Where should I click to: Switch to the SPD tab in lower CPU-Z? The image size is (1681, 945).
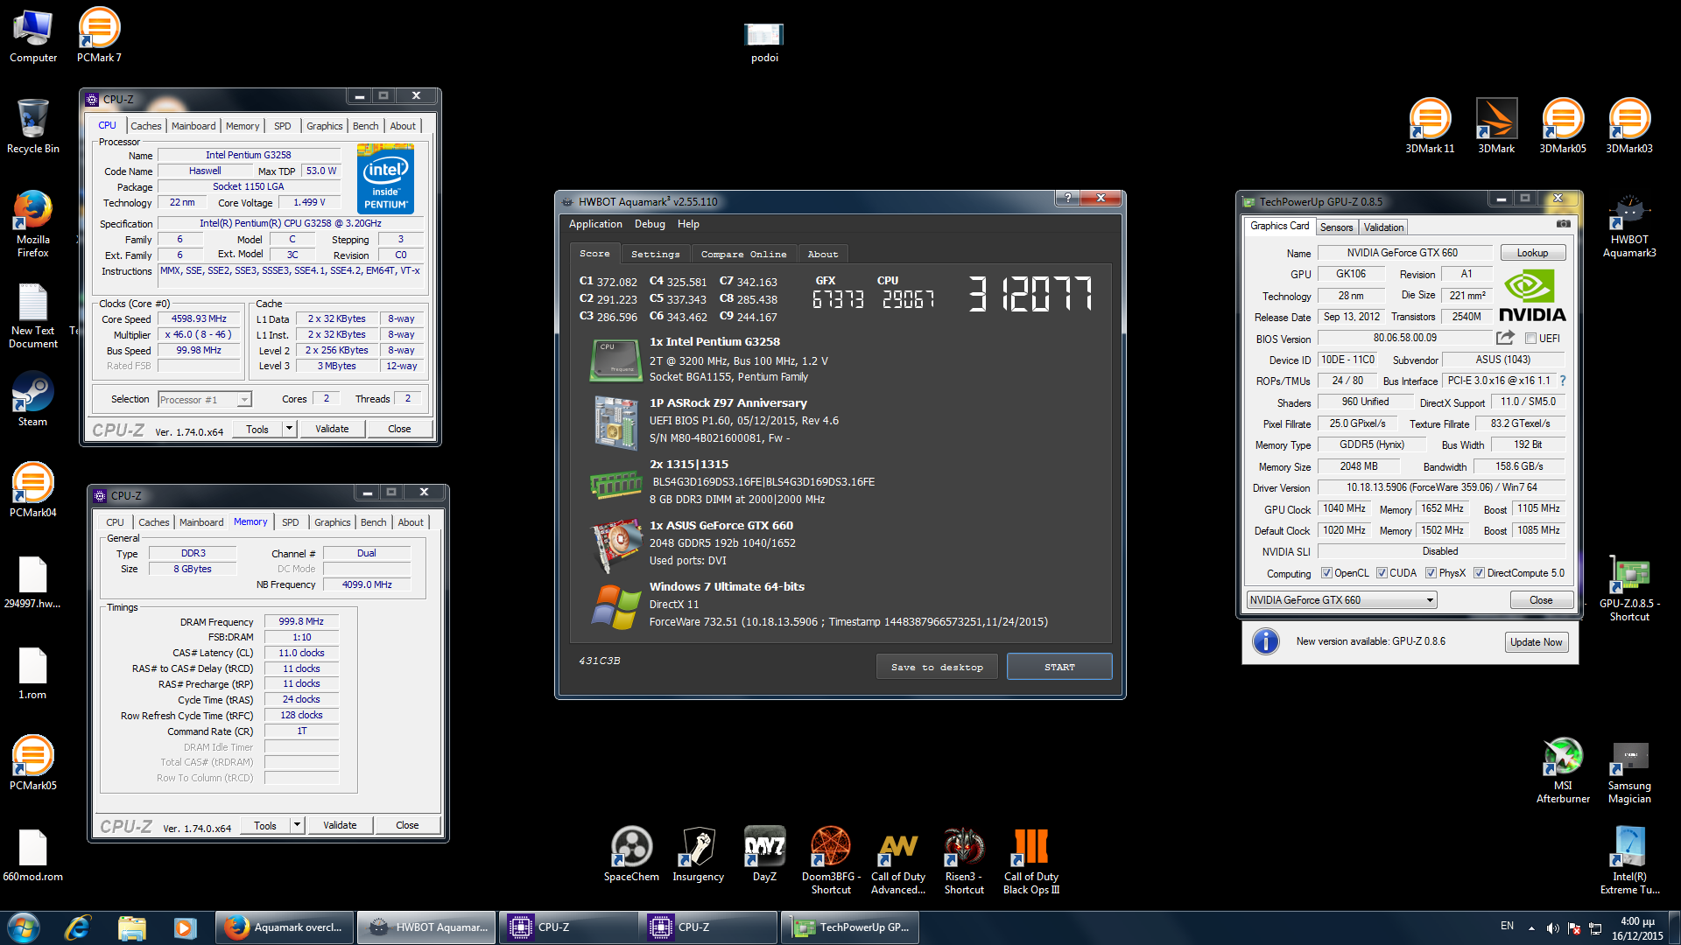[291, 522]
